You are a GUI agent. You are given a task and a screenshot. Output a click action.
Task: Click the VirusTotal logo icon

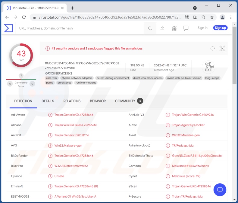pyautogui.click(x=8, y=28)
